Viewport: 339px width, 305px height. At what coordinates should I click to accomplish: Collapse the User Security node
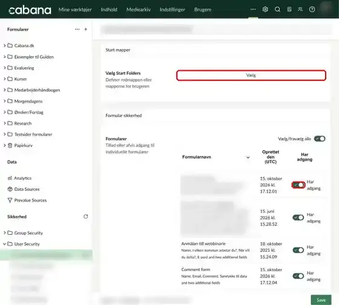[x=5, y=244]
